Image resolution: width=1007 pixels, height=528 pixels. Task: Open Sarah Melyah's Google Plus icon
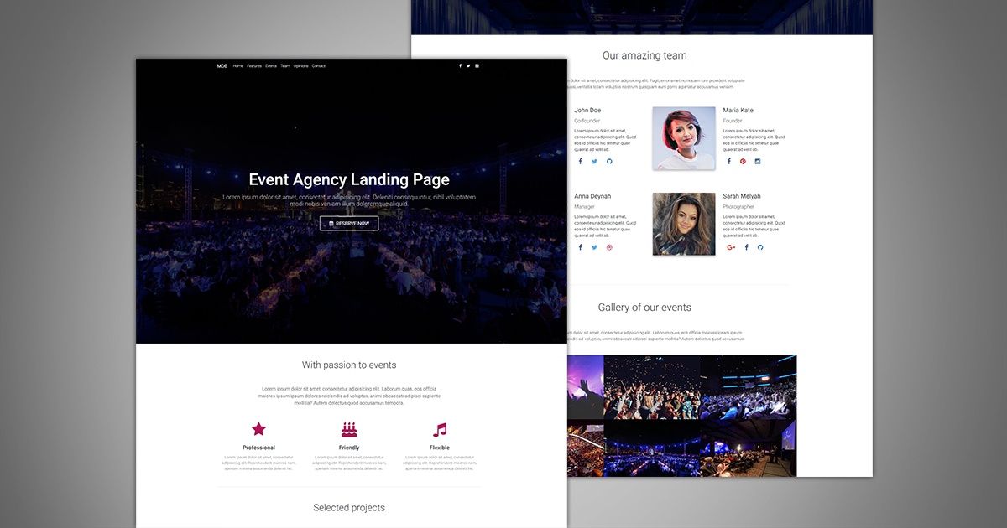click(x=731, y=247)
